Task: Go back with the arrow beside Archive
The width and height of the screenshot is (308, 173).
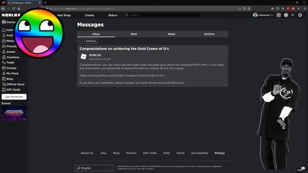Action: tap(80, 41)
